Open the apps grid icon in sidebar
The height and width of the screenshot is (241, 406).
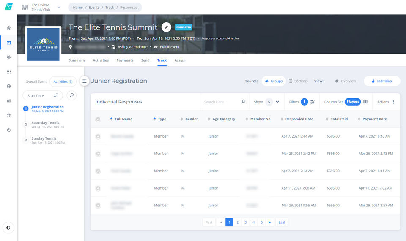(9, 72)
